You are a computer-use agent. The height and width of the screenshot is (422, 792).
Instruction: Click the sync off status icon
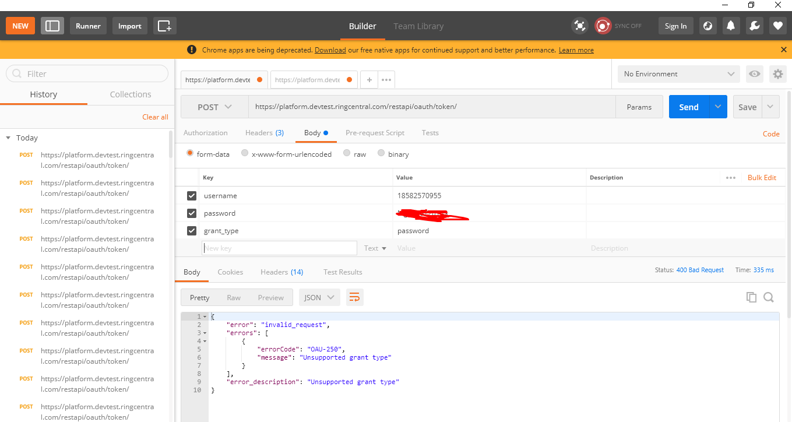[x=603, y=26]
